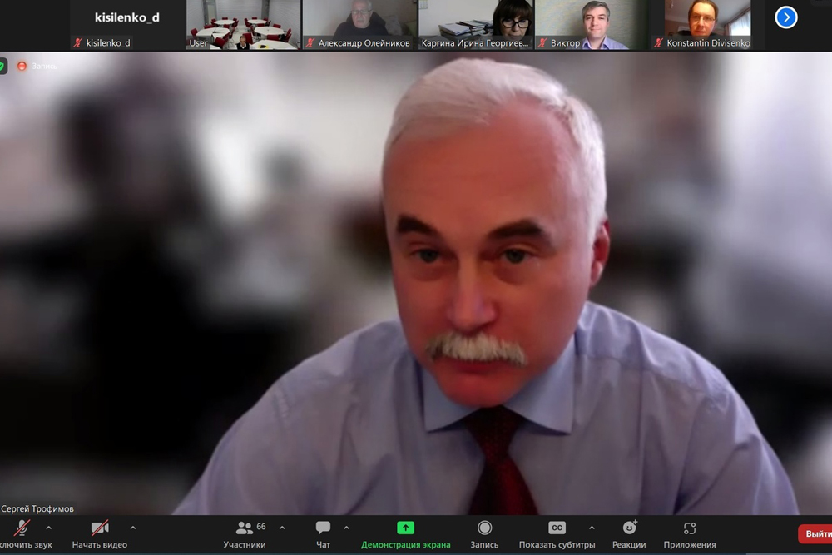The image size is (832, 555).
Task: Show next participants with the blue arrow
Action: 786,17
